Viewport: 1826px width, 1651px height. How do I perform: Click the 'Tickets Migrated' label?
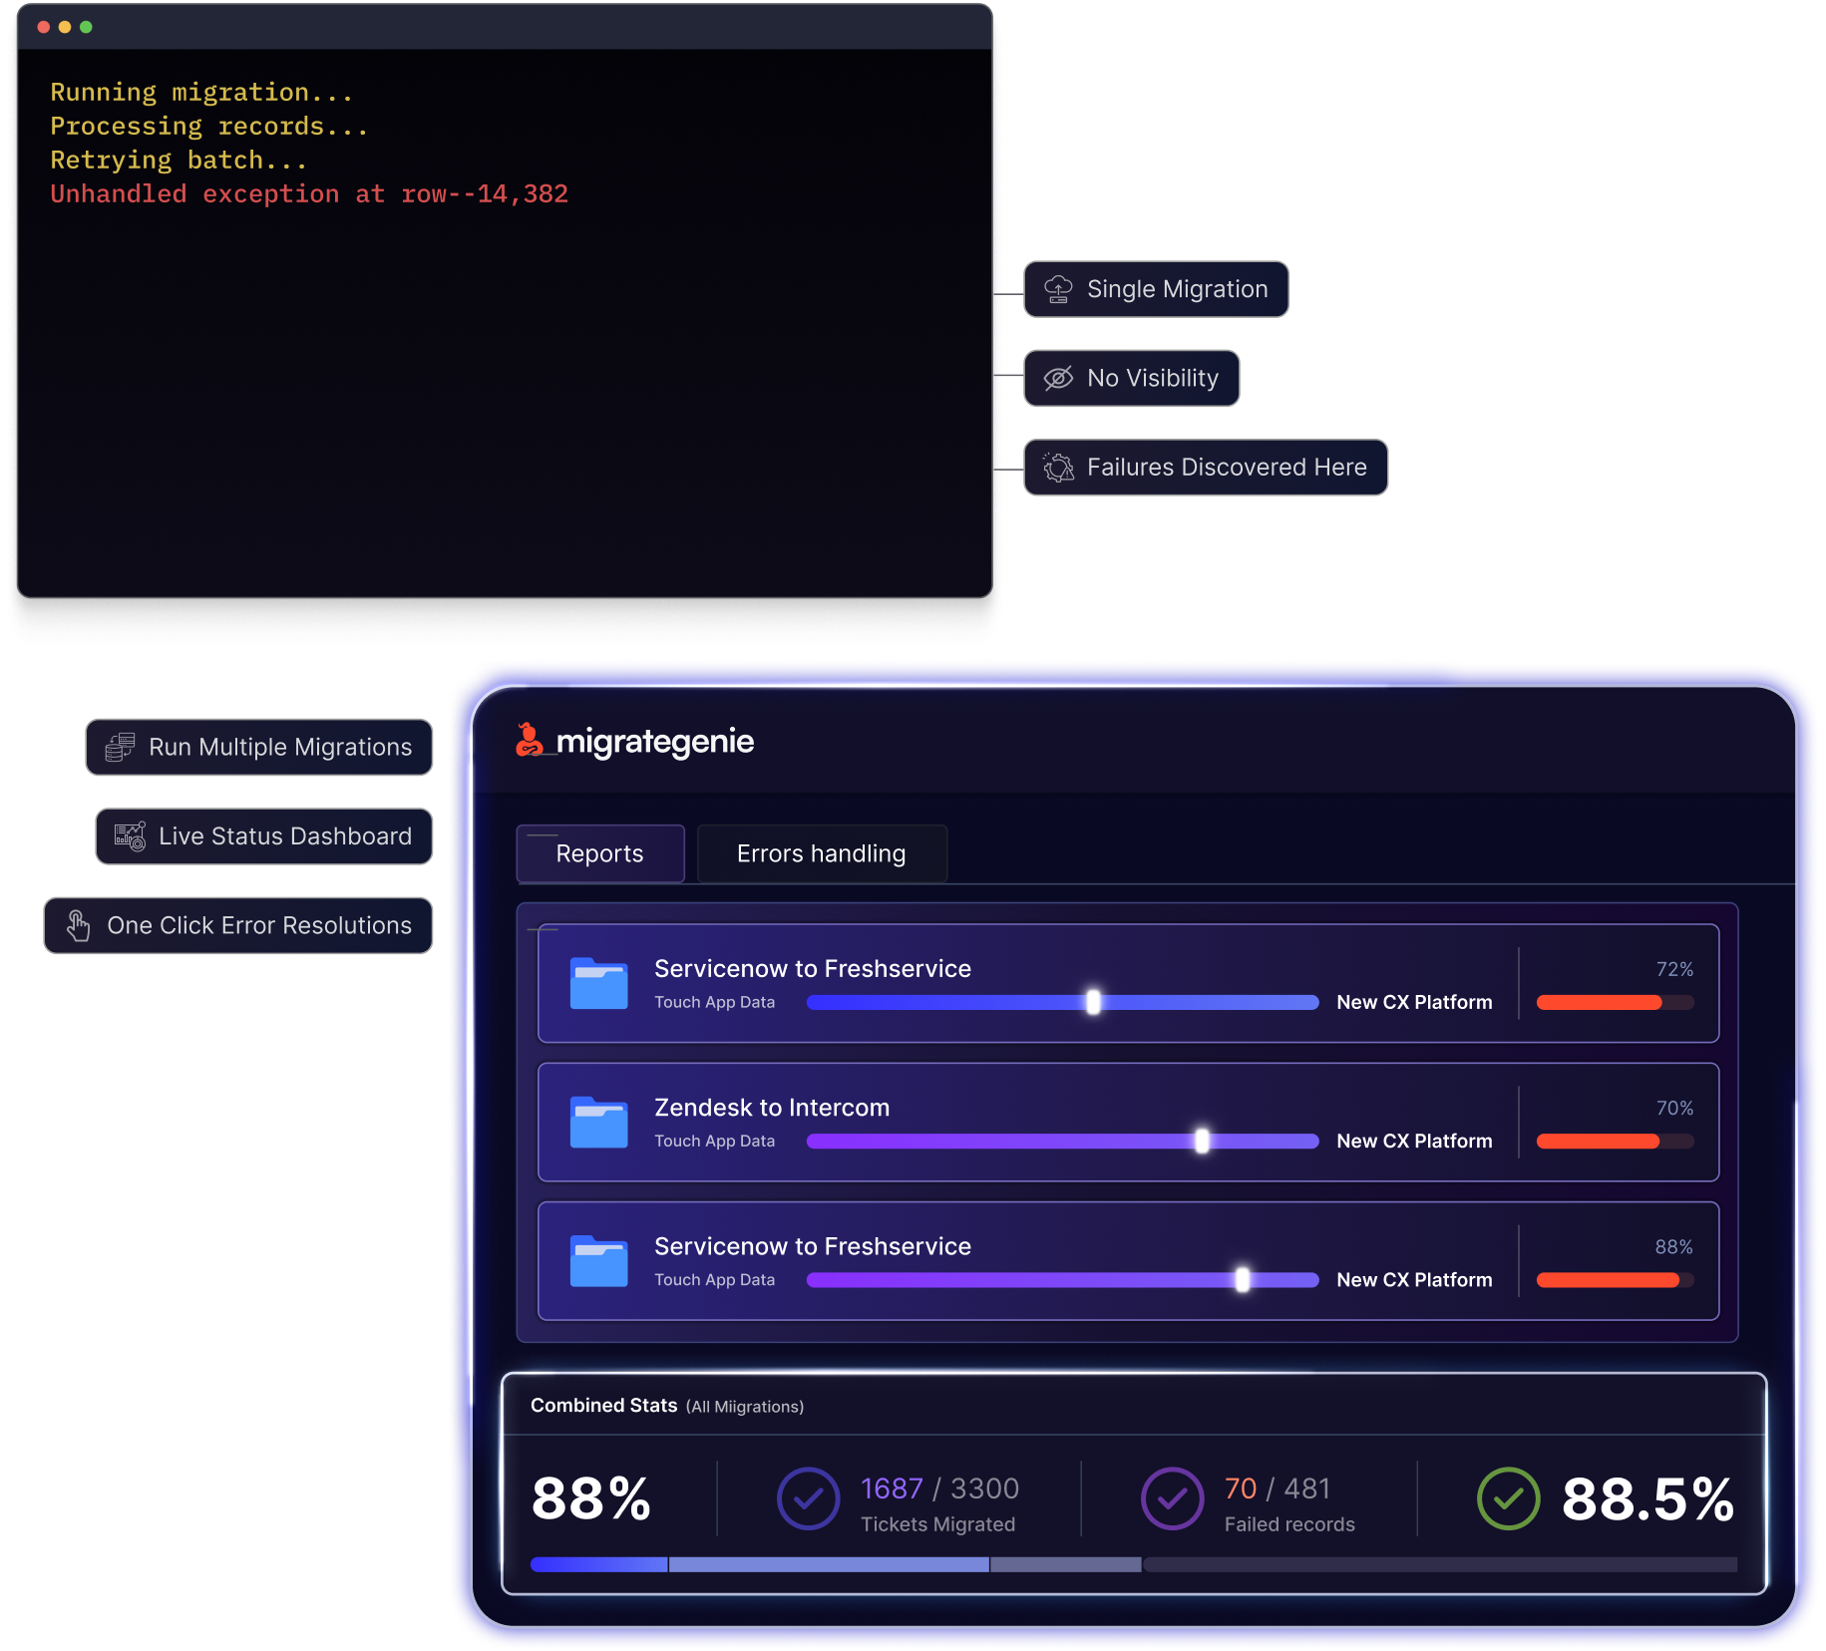click(937, 1523)
